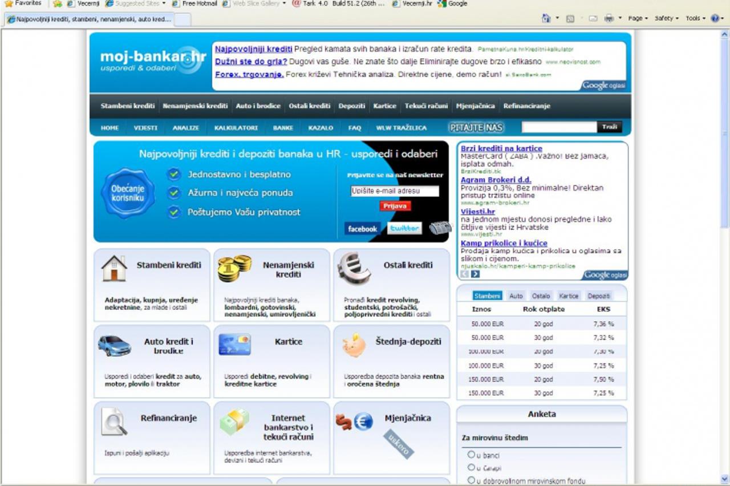Screen dimensions: 730x486
Task: Select the 'u banci' poll option
Action: (x=471, y=455)
